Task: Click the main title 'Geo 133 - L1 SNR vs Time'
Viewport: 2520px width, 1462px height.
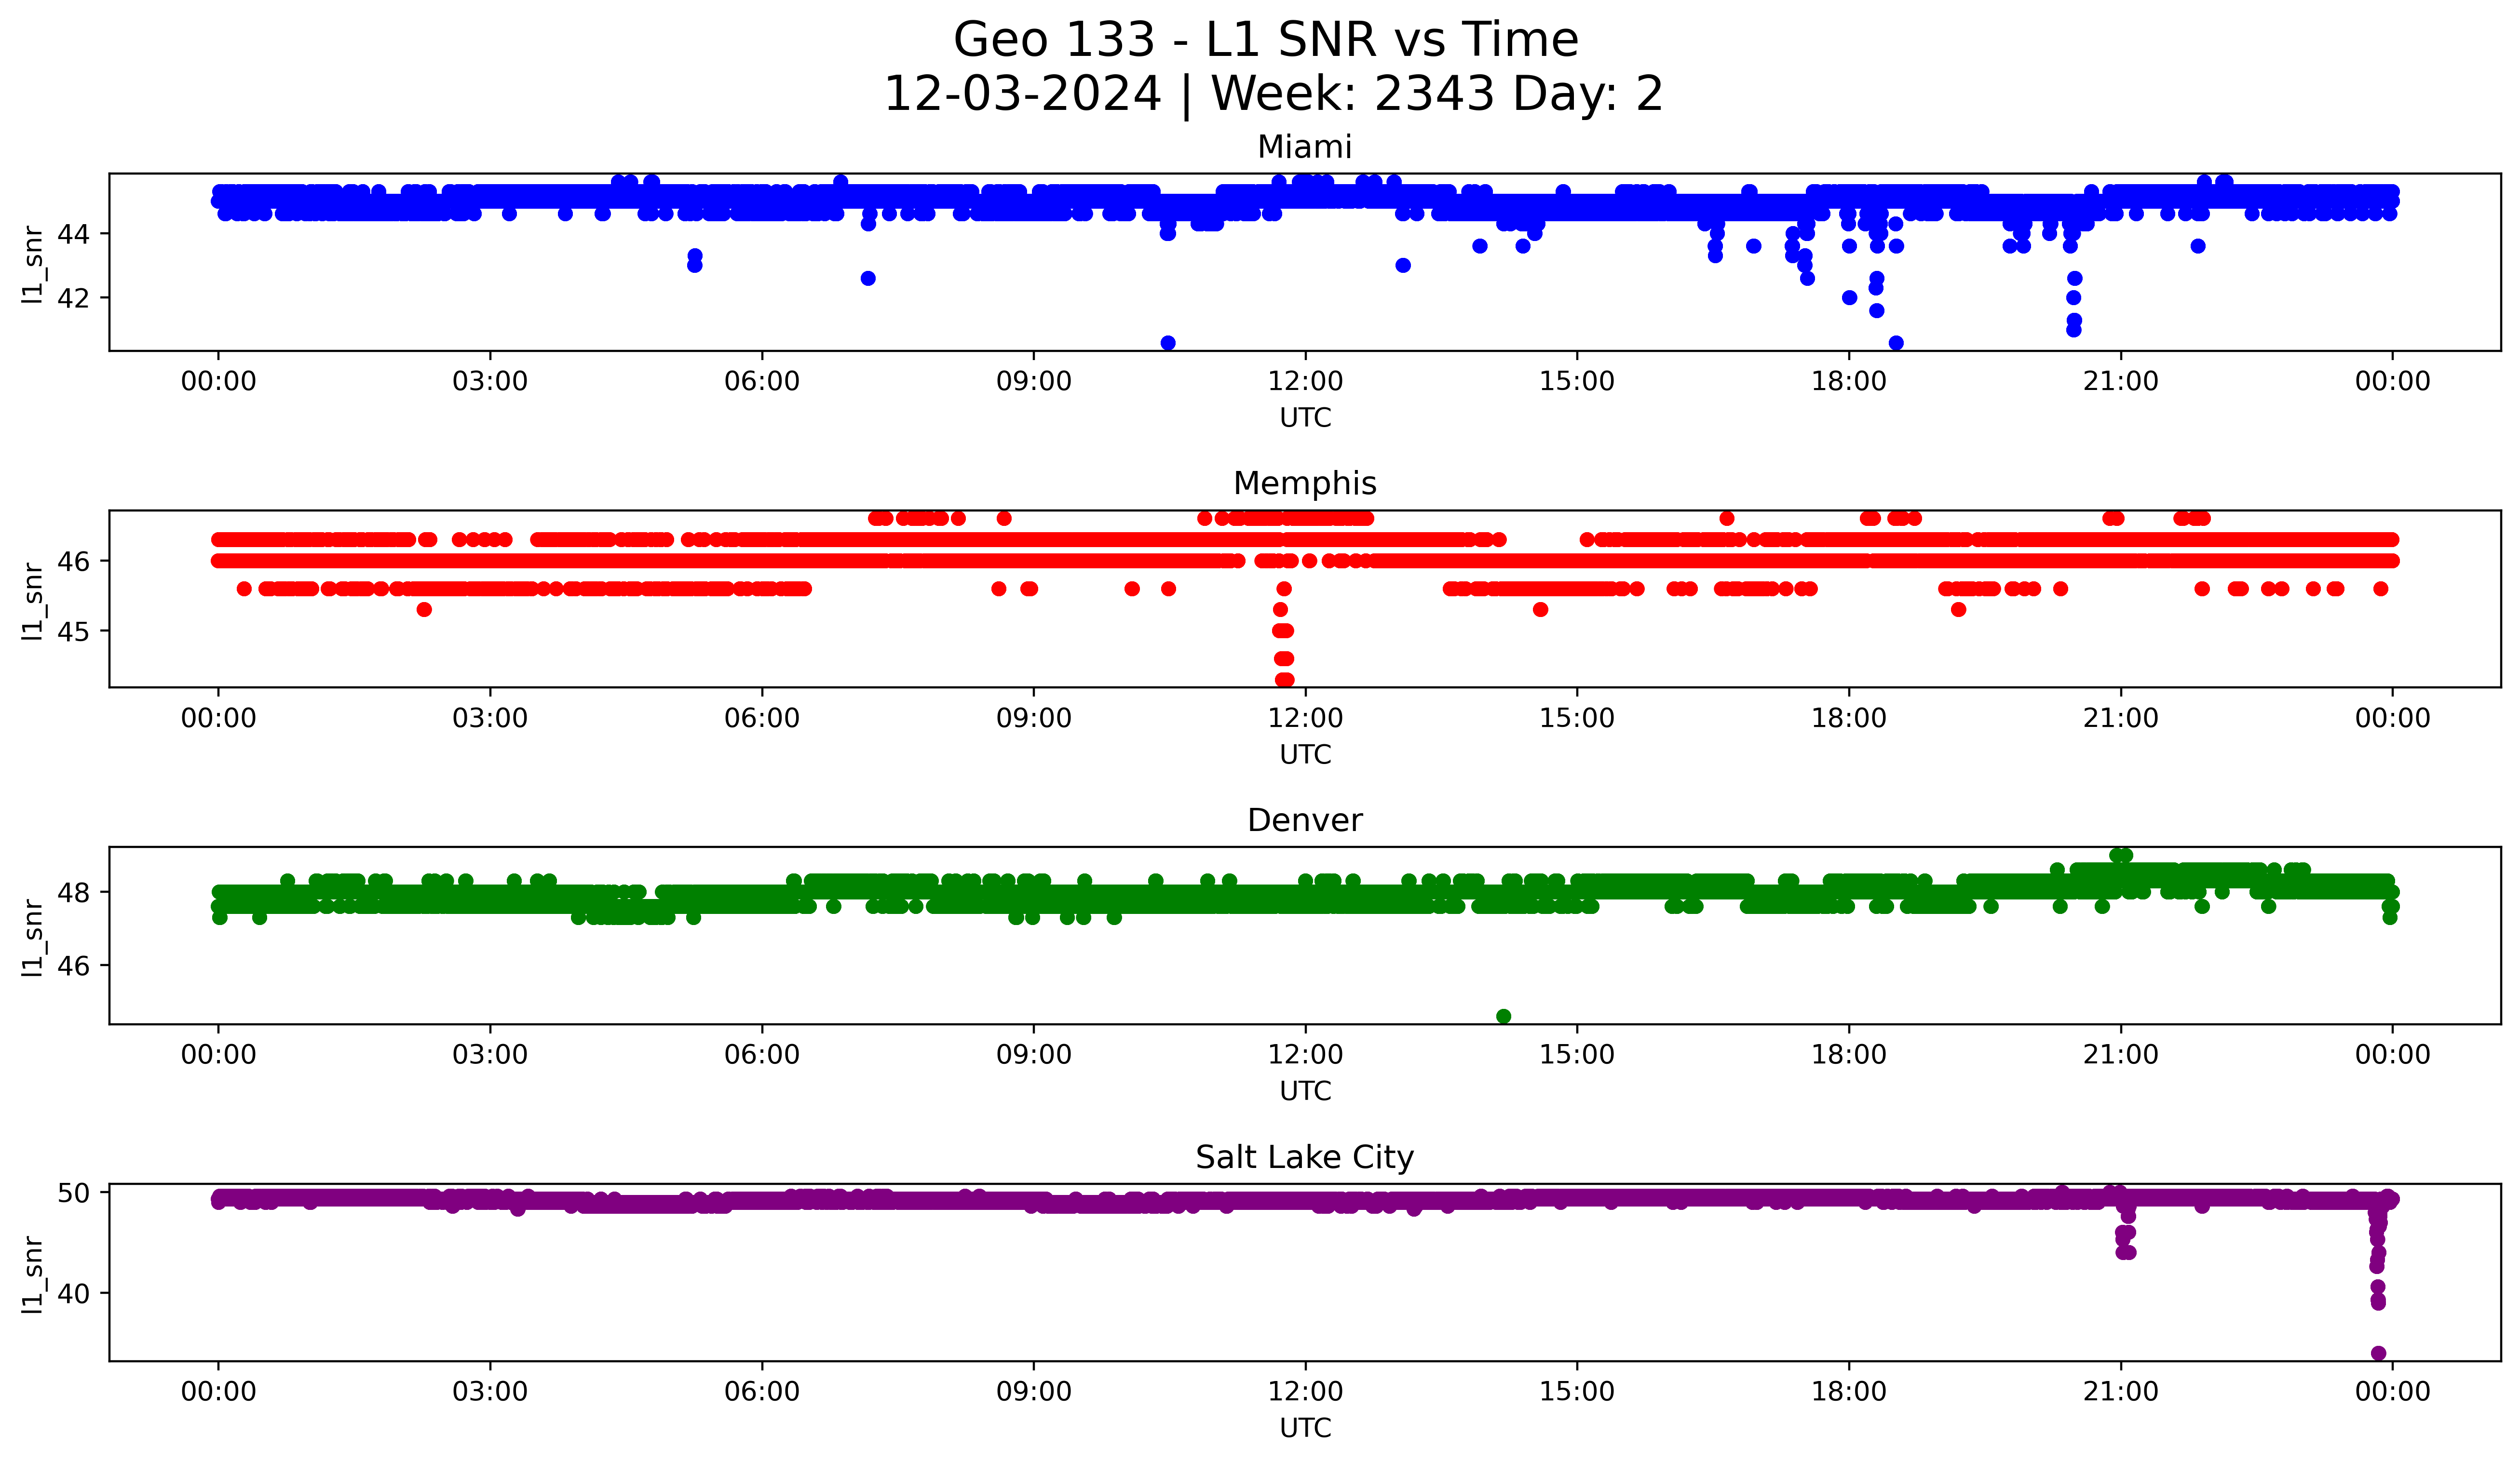Action: click(x=1265, y=41)
